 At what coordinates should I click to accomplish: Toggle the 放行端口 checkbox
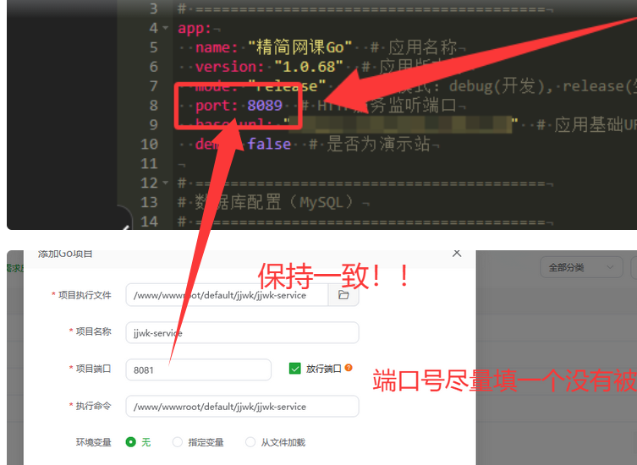pos(294,369)
